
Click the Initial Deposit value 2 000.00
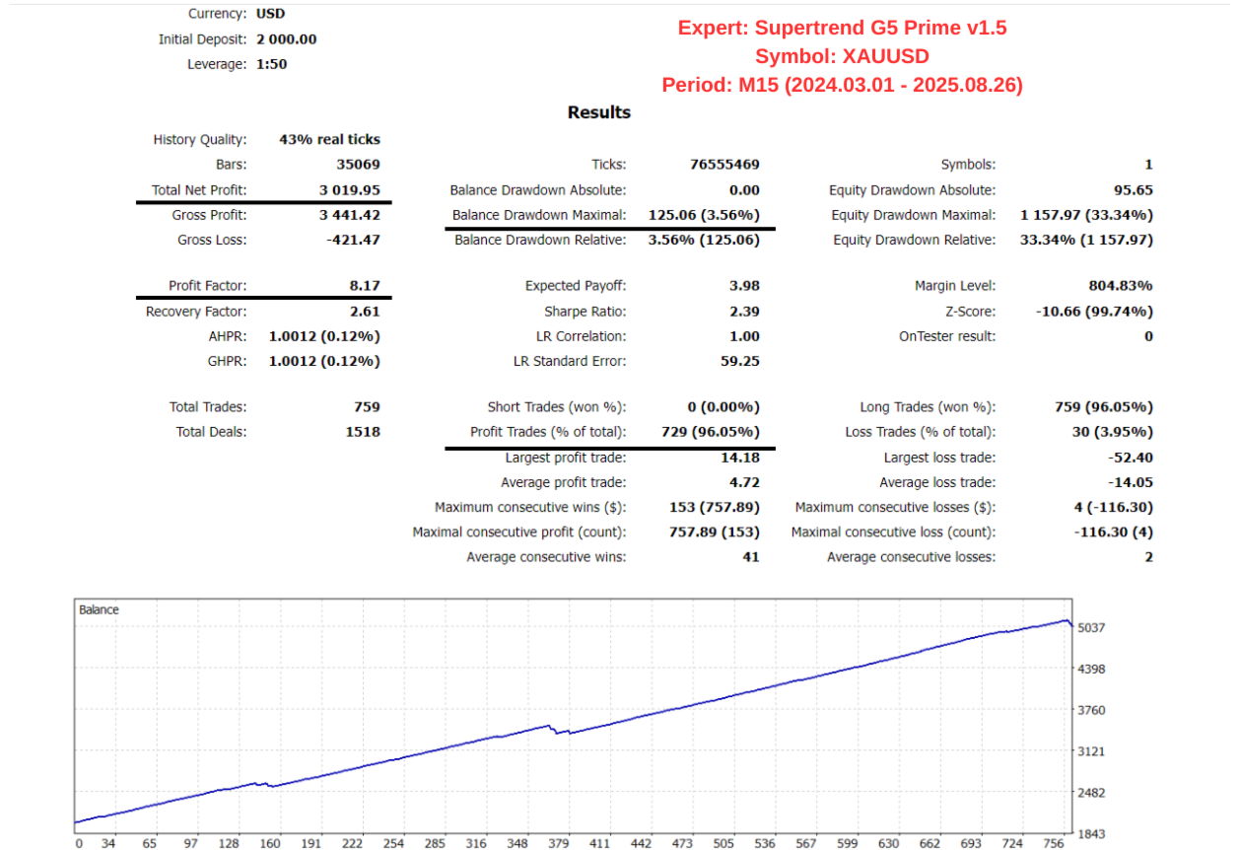(287, 39)
